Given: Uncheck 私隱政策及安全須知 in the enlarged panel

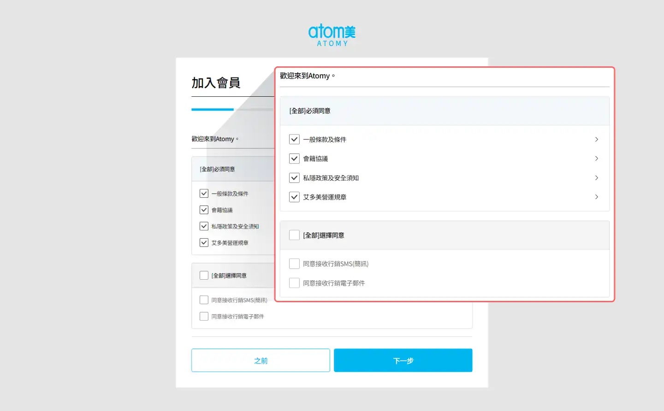Looking at the screenshot, I should (294, 178).
